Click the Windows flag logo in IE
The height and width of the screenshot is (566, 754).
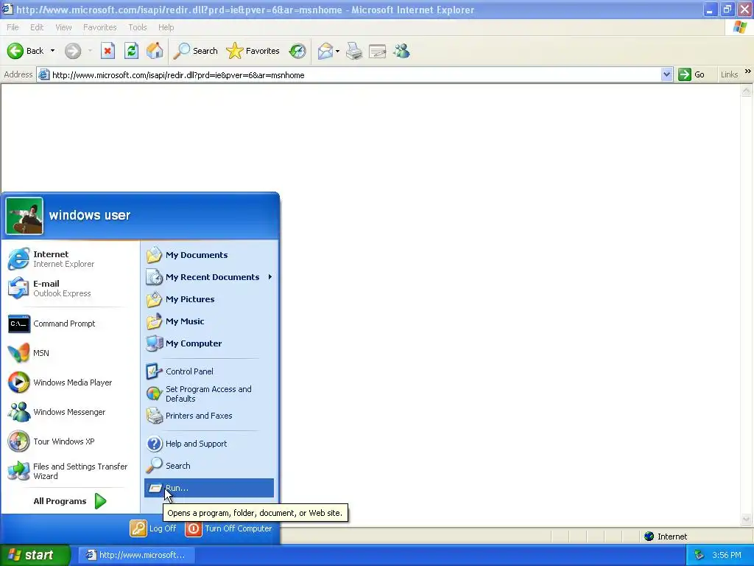click(740, 27)
